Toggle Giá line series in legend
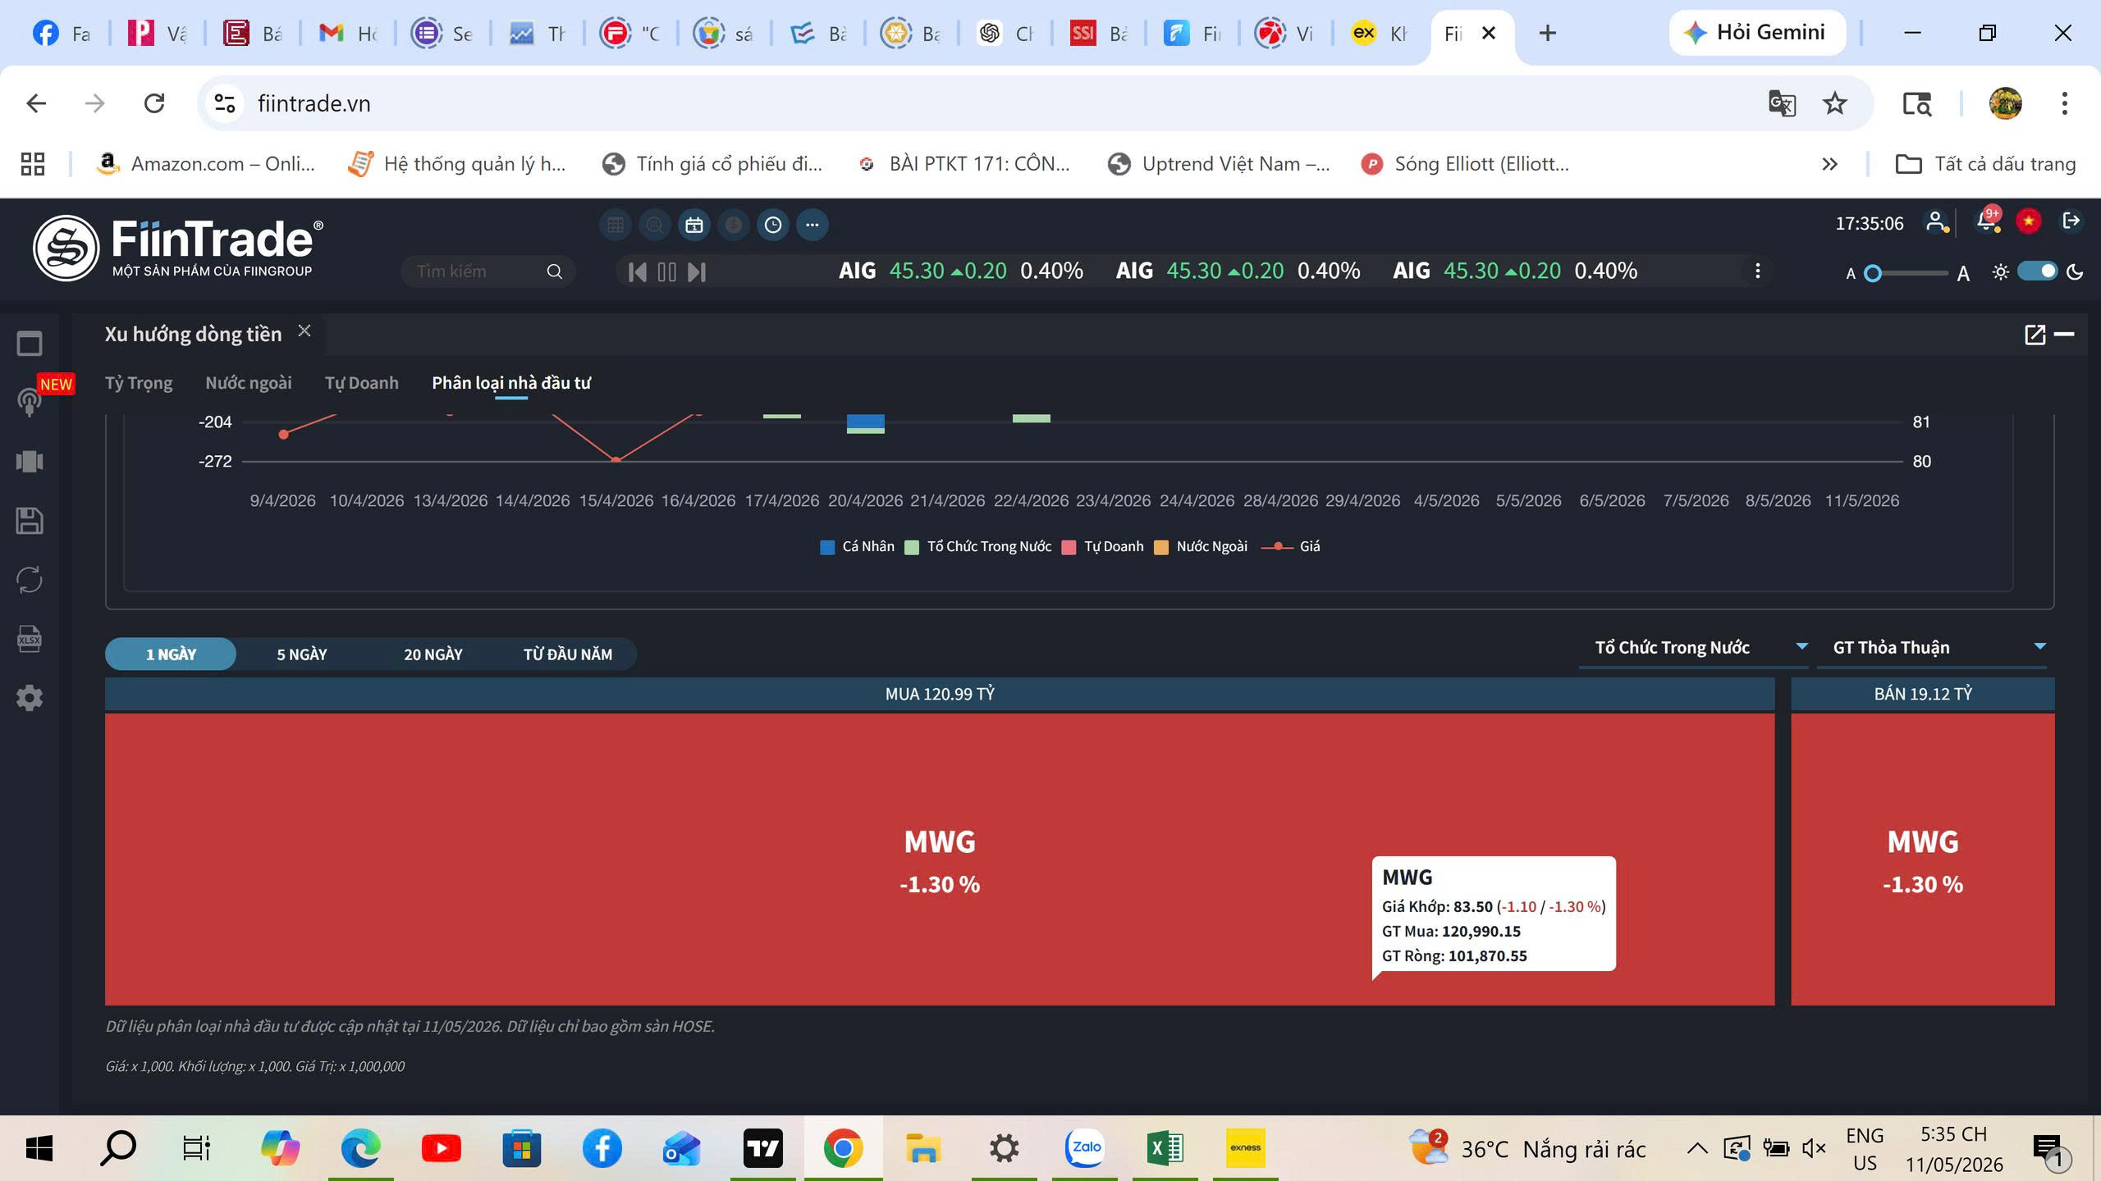Image resolution: width=2101 pixels, height=1181 pixels. coord(1291,547)
